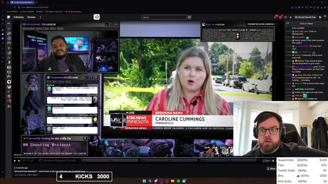This screenshot has width=328, height=184.
Task: Open the Death of Twitch bookmark
Action: tap(54, 11)
